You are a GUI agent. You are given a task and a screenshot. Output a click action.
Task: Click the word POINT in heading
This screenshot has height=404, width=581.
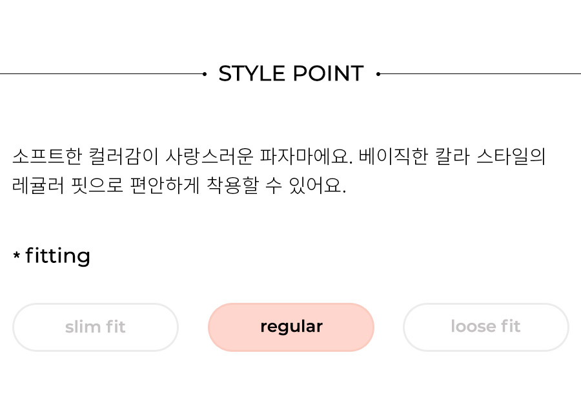point(329,73)
